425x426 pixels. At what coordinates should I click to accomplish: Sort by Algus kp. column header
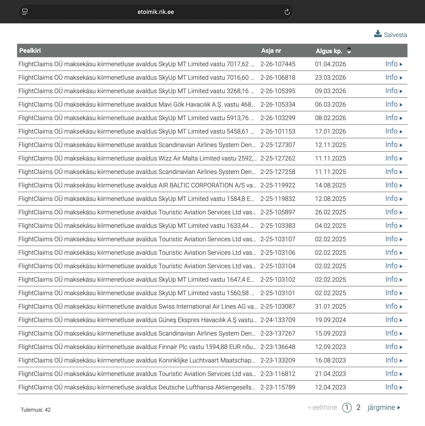point(329,51)
